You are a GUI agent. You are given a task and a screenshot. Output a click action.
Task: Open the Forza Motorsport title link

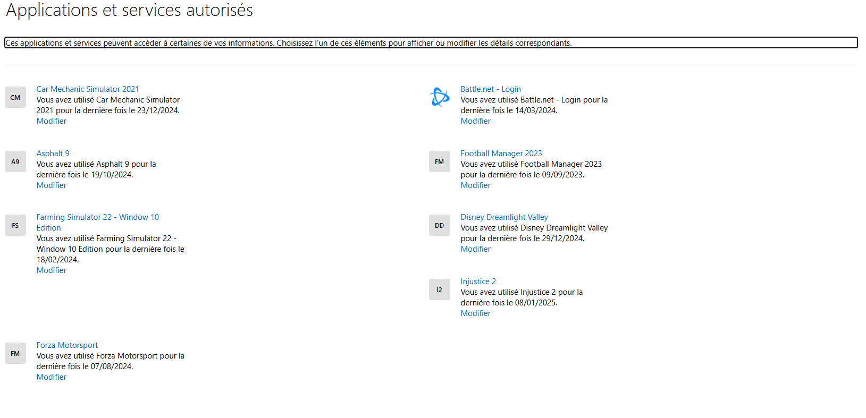(67, 345)
